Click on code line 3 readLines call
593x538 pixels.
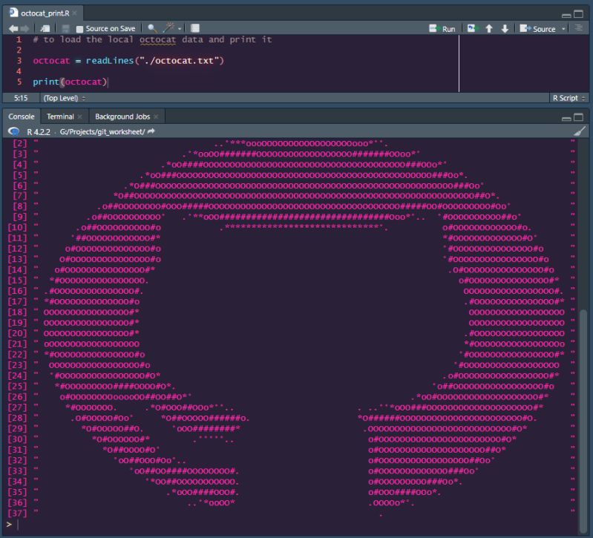point(128,61)
